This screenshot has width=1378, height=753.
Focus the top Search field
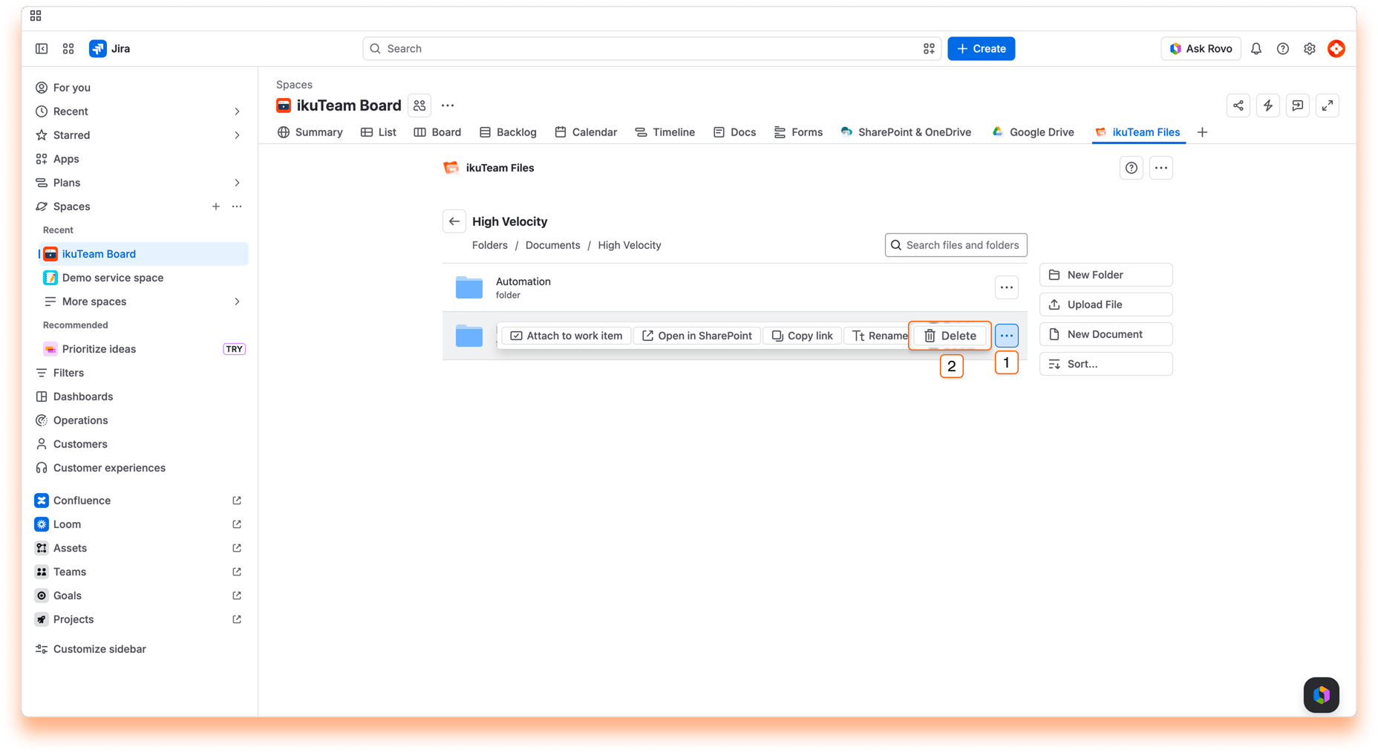(x=652, y=48)
